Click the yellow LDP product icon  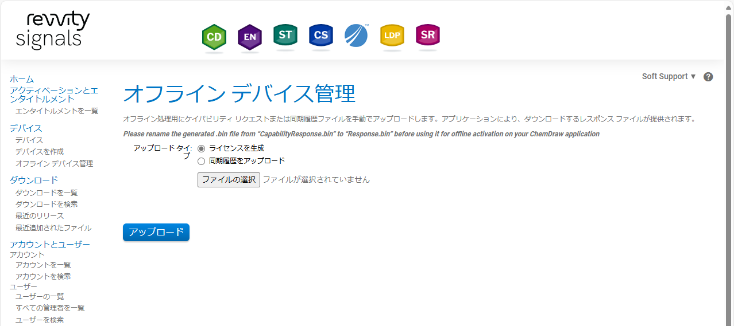[x=392, y=36]
